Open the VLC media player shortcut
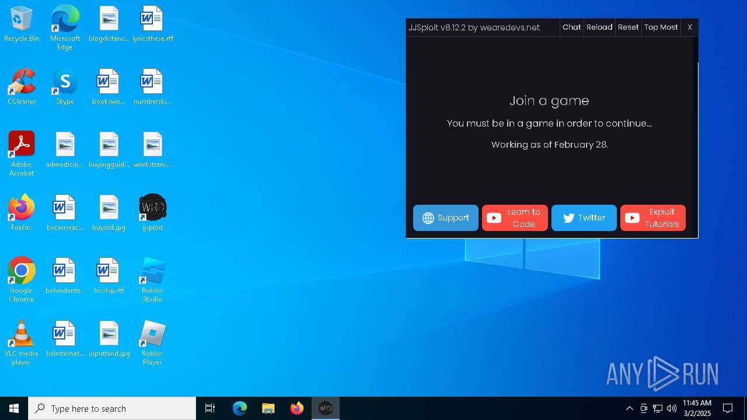 click(22, 343)
